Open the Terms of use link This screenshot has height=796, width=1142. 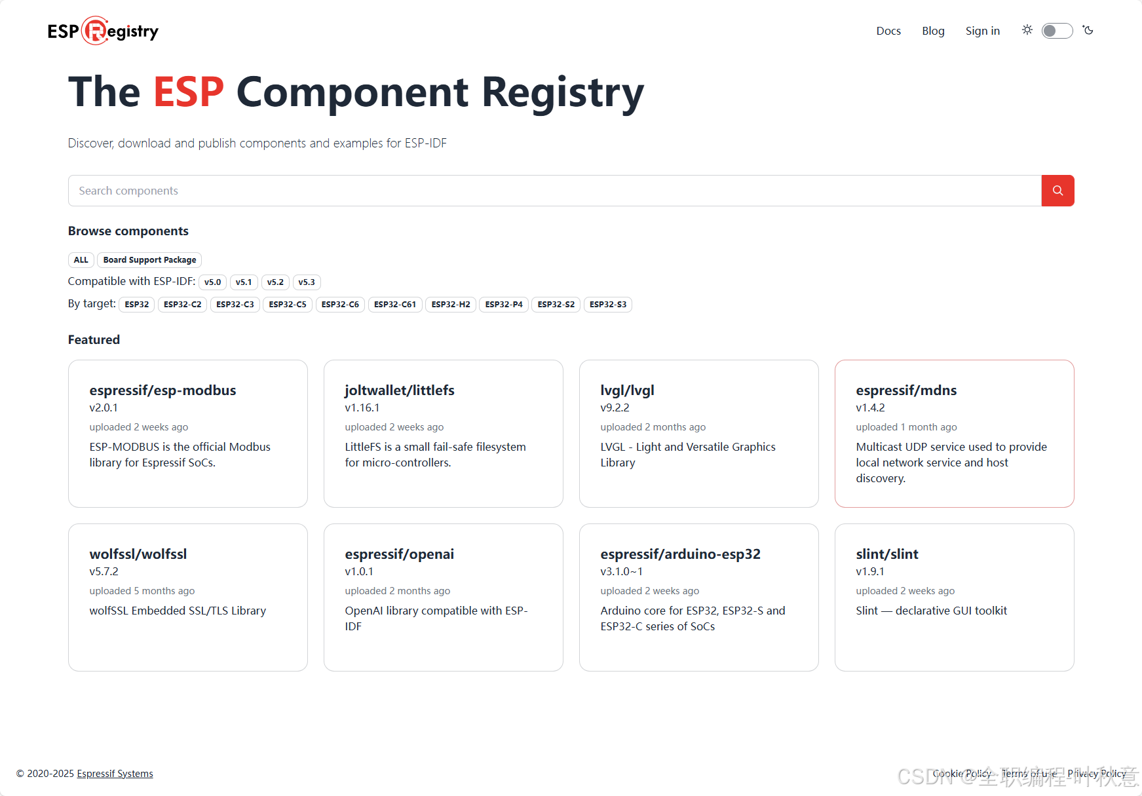pyautogui.click(x=1029, y=774)
